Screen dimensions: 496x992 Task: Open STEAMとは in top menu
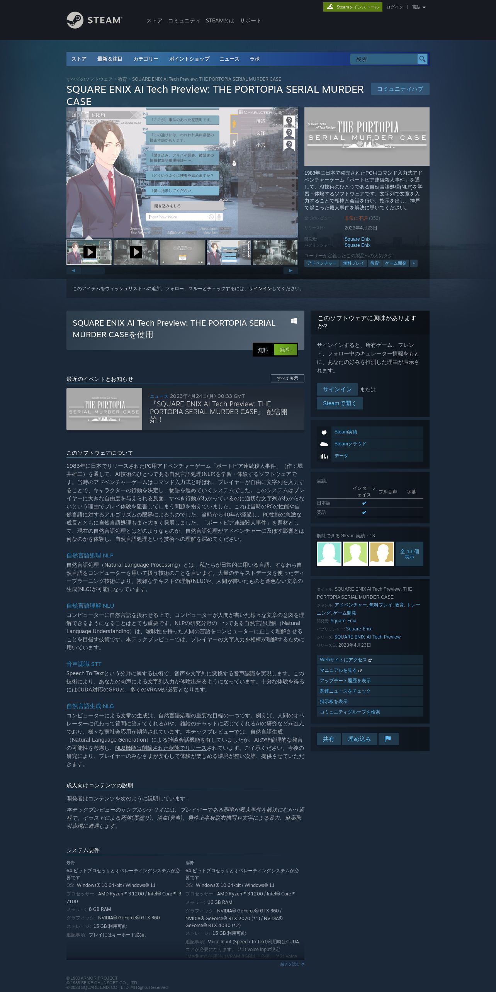pos(220,20)
